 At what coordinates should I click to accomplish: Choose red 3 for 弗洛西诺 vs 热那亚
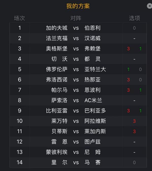point(128,80)
